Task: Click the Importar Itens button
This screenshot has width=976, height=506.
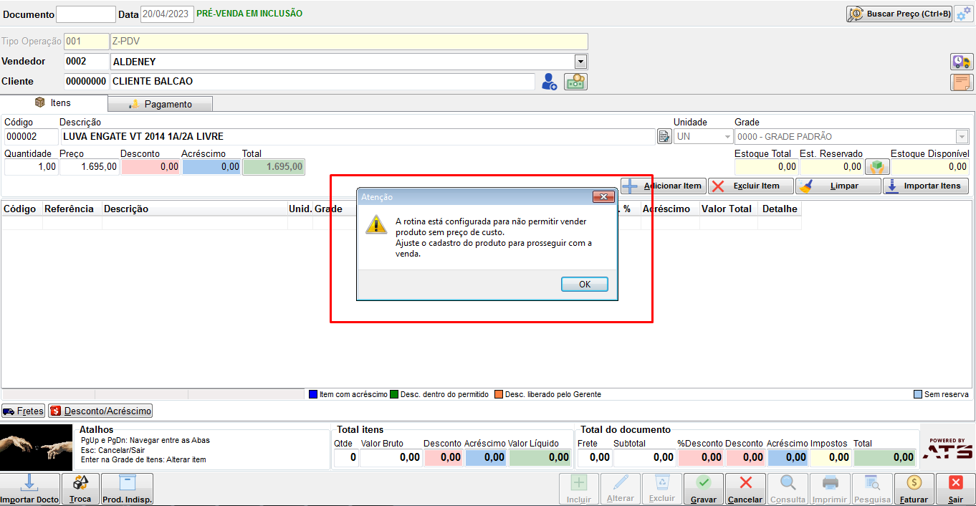Action: click(926, 186)
